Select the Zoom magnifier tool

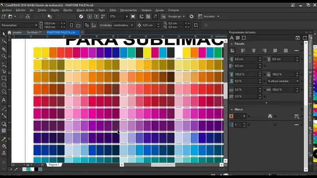[4, 56]
